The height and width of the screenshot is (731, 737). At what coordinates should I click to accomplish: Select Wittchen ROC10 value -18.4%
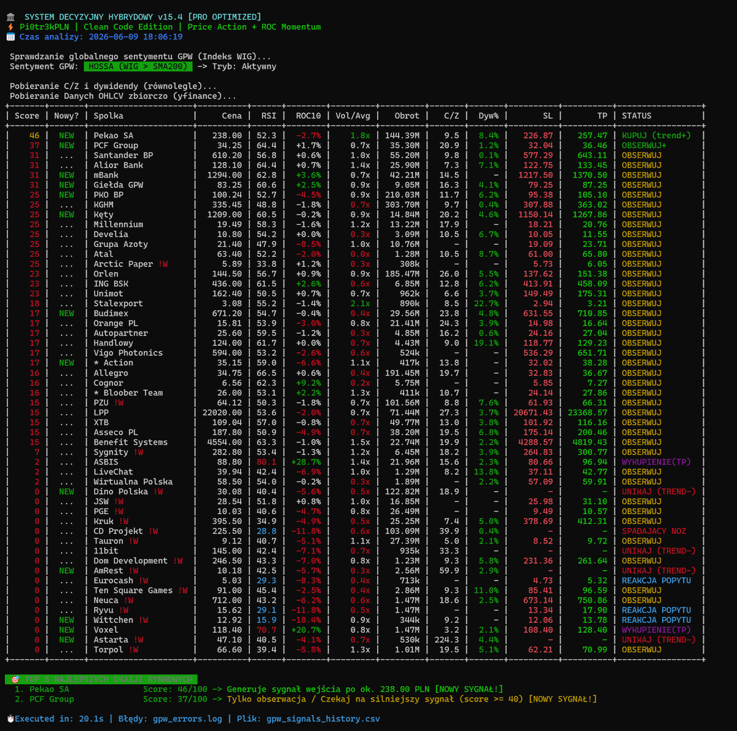(x=306, y=620)
